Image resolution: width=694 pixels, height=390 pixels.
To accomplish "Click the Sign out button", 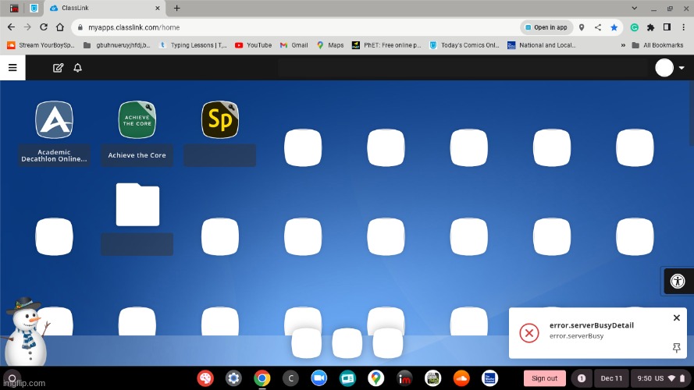I will point(544,378).
